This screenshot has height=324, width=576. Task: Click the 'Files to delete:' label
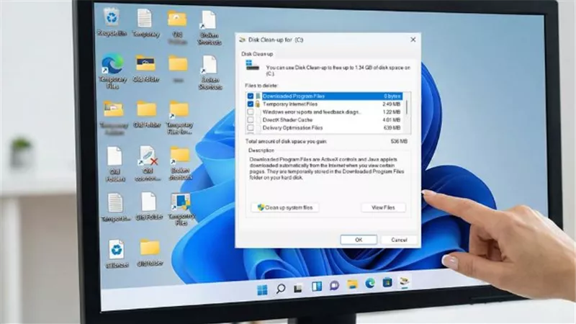click(x=261, y=86)
